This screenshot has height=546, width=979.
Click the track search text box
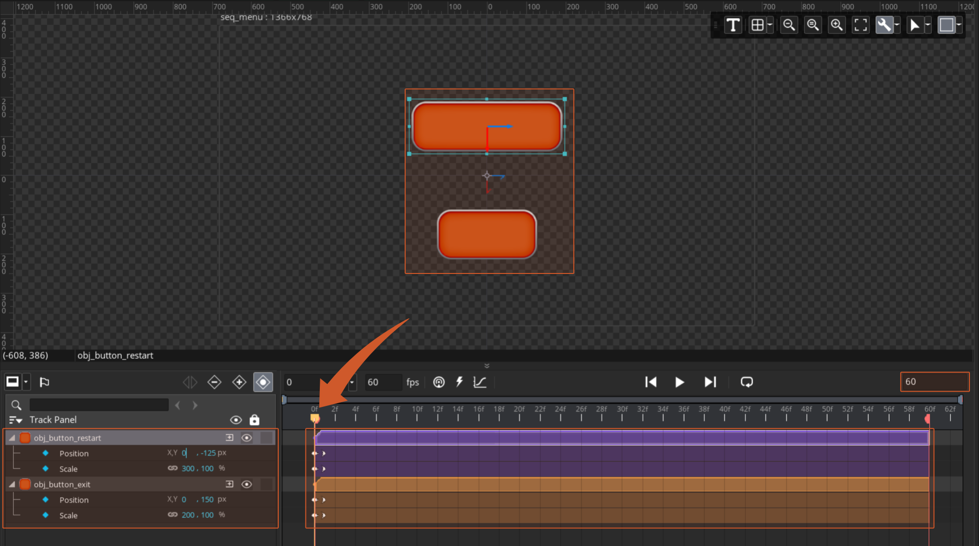point(99,405)
